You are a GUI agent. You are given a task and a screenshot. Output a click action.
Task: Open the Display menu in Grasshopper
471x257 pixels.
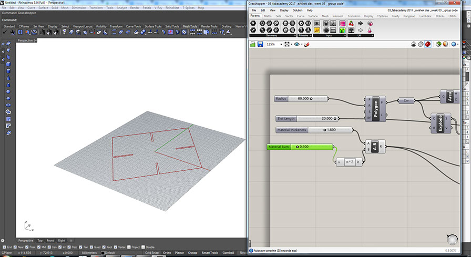284,10
